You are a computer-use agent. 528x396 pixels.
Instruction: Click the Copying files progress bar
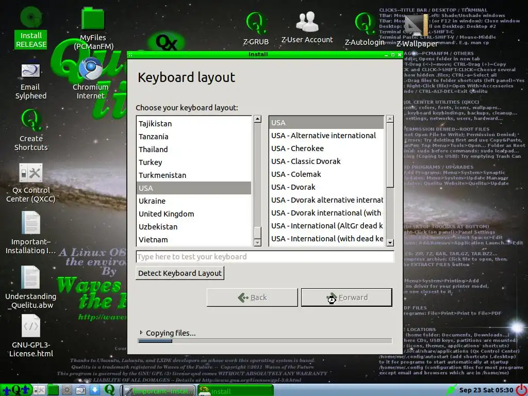265,341
